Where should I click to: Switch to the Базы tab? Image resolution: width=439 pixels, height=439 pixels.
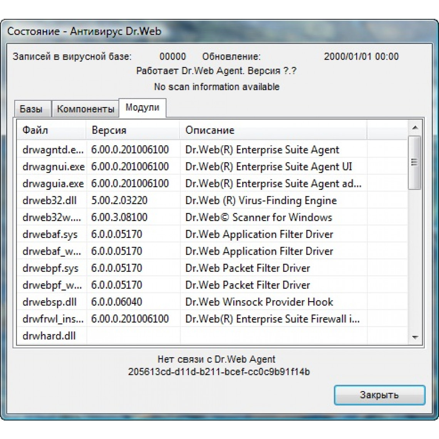pos(32,109)
